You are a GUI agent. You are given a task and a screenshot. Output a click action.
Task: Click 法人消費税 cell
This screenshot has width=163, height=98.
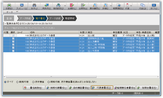(x=100, y=41)
